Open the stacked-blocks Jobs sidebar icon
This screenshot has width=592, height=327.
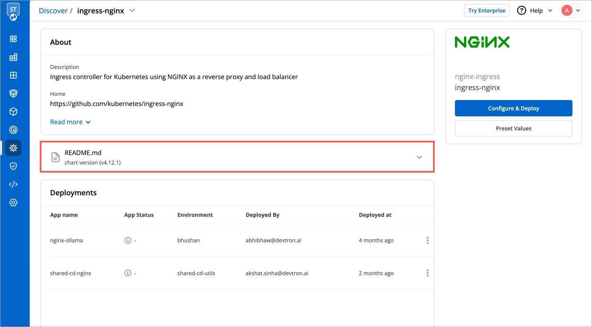[13, 57]
